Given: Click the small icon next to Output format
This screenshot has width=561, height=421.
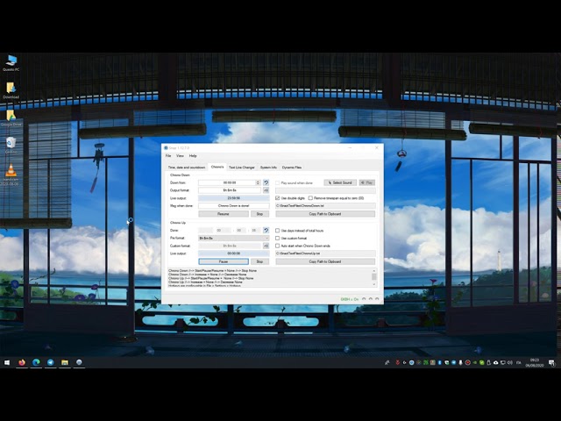Looking at the screenshot, I should (x=266, y=190).
